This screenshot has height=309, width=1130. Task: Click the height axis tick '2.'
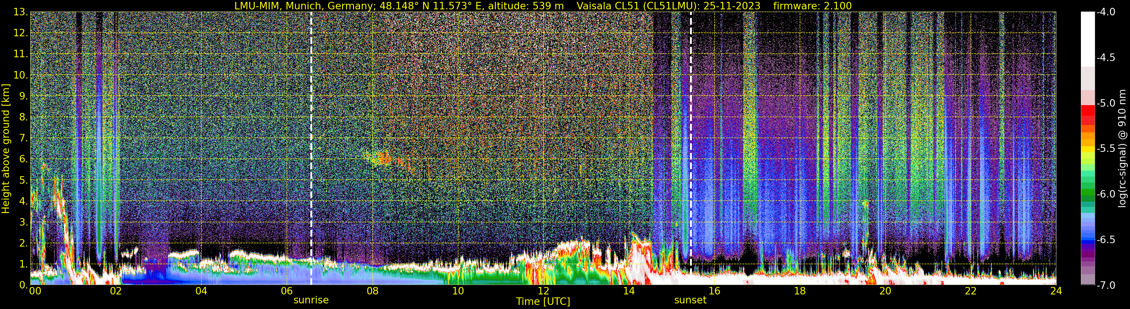[23, 244]
